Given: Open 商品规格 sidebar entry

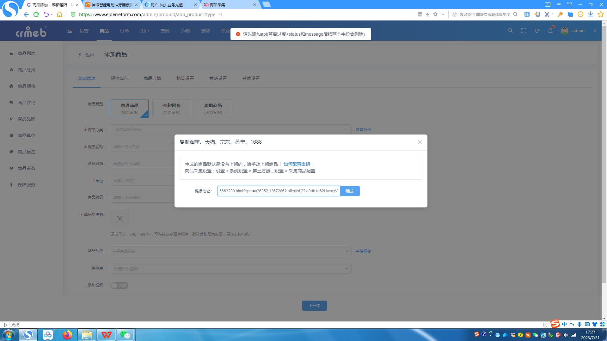Looking at the screenshot, I should point(27,86).
